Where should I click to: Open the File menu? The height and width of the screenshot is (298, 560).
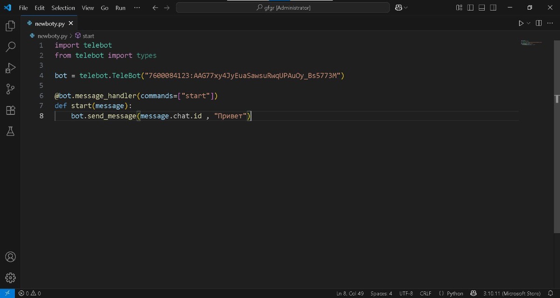(x=23, y=7)
